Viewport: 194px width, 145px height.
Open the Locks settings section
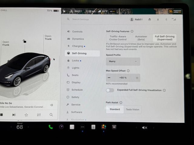tap(74, 60)
